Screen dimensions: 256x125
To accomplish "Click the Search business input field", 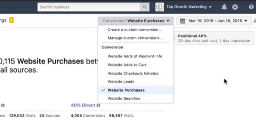I will tap(89, 7).
